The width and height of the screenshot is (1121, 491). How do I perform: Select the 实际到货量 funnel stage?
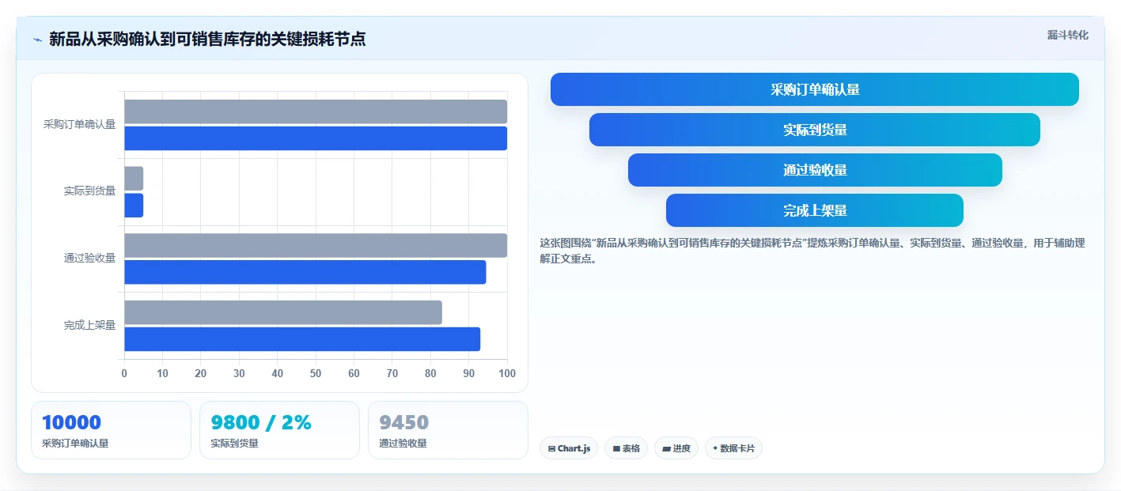tap(815, 130)
